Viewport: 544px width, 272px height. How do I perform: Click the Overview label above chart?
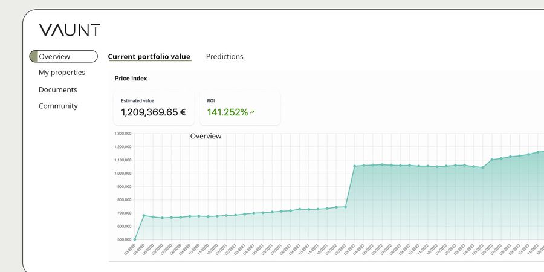pos(206,137)
